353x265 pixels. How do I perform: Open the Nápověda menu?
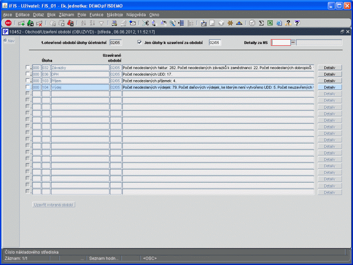click(136, 15)
